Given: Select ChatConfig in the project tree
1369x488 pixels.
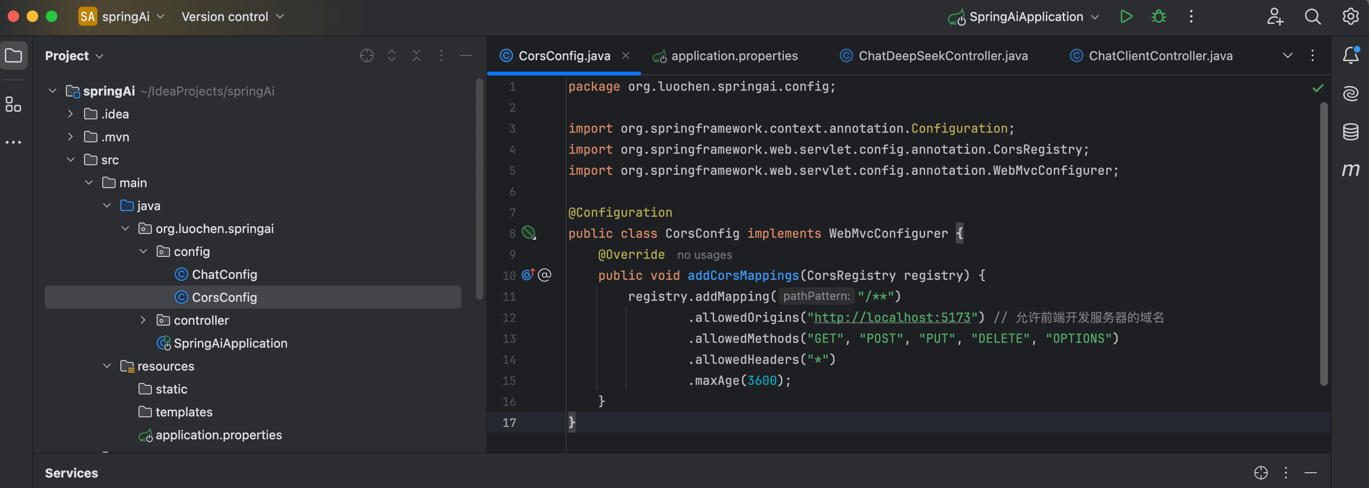Looking at the screenshot, I should click(x=224, y=275).
